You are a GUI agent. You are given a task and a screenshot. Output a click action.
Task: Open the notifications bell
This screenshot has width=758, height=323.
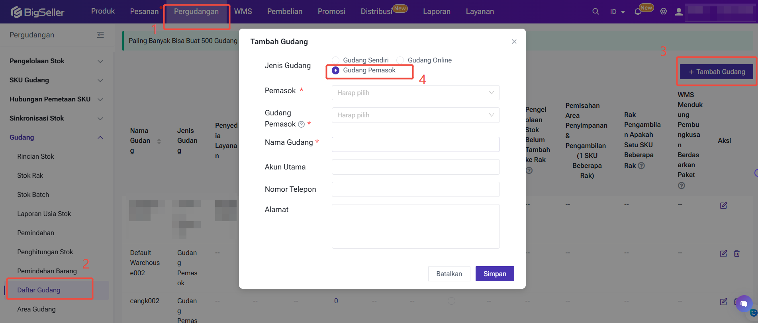click(x=638, y=12)
